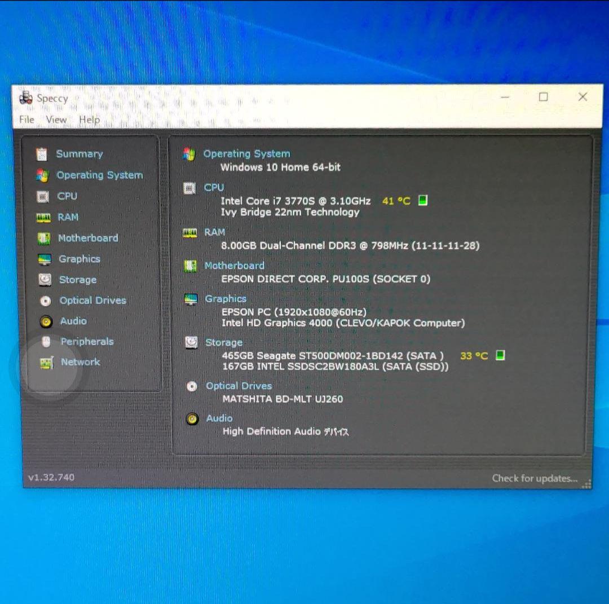Screen dimensions: 609x604
Task: Open the Operating System heading link
Action: point(246,153)
